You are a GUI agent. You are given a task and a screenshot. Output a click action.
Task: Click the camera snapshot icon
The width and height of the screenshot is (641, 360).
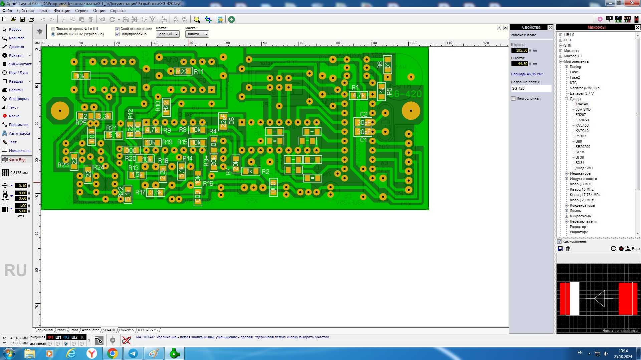click(x=39, y=32)
